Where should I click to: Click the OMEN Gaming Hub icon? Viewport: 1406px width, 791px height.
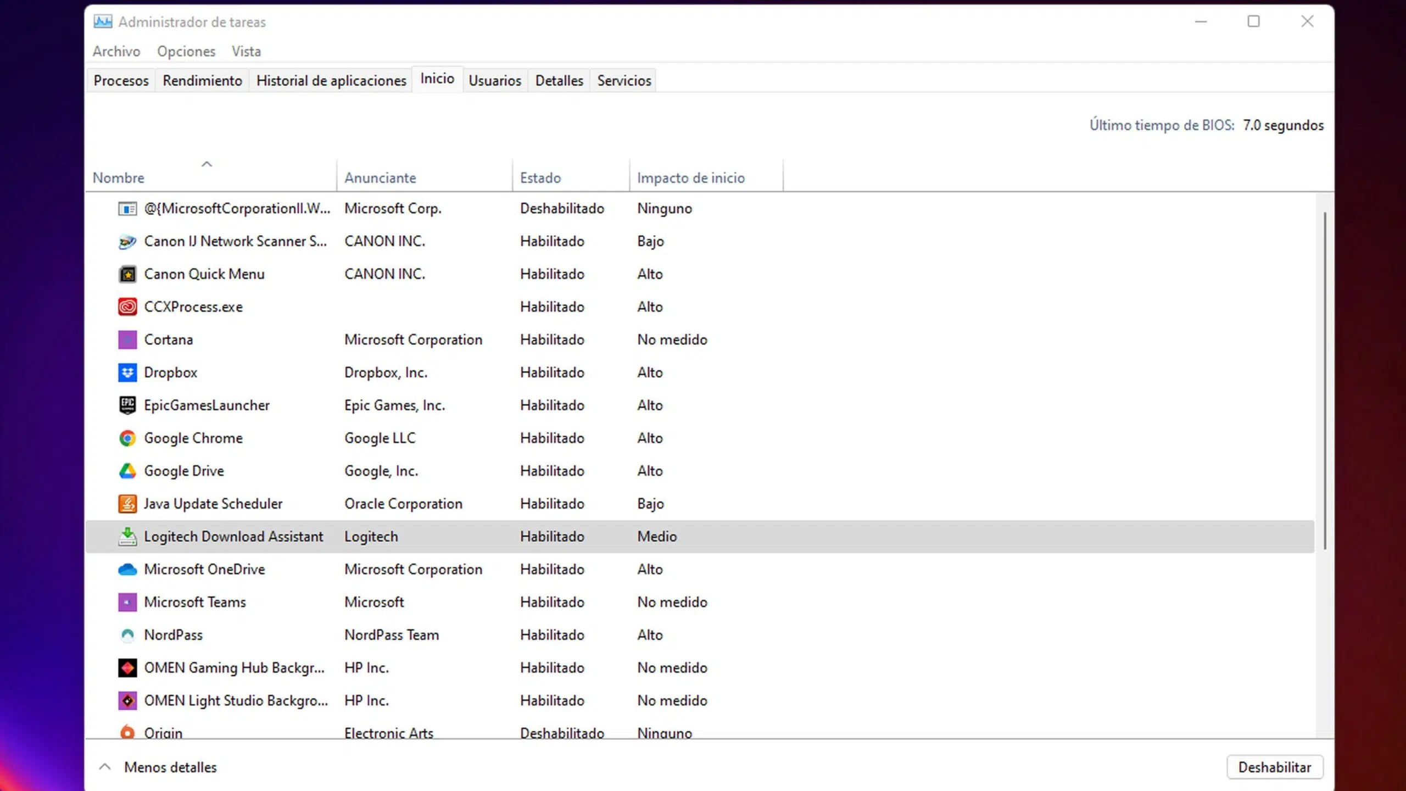(127, 668)
